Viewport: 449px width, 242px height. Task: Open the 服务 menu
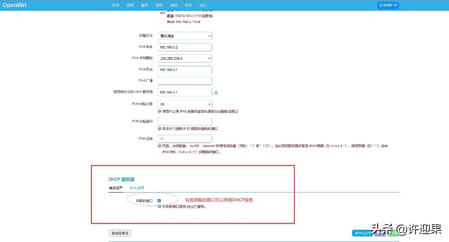pyautogui.click(x=144, y=5)
